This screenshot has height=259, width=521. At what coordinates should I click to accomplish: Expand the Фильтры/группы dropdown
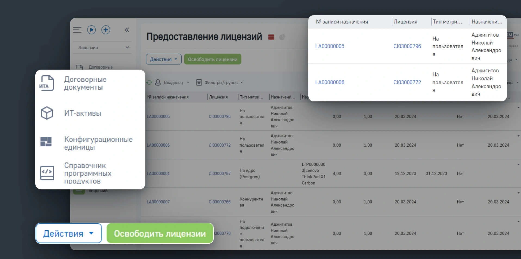click(x=224, y=82)
